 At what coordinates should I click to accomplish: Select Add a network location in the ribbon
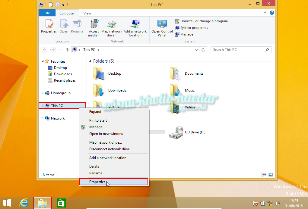[135, 27]
